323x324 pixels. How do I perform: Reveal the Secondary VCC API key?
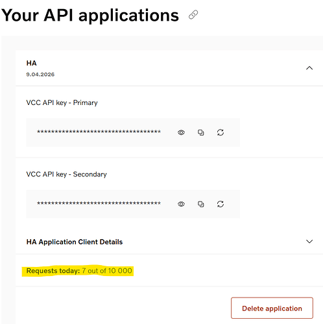181,204
